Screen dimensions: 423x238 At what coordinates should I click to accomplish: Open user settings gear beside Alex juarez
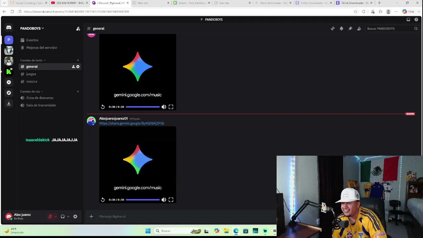[75, 217]
